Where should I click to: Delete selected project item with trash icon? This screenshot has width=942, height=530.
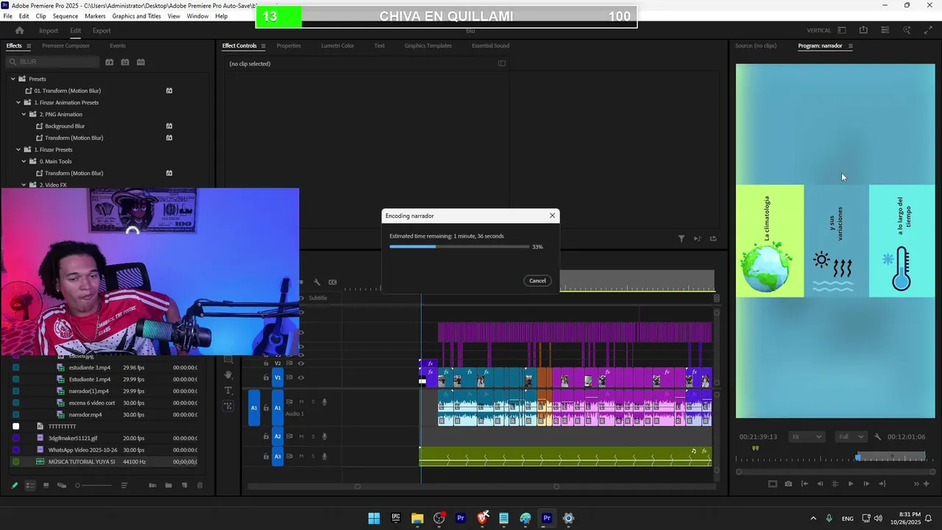[199, 485]
